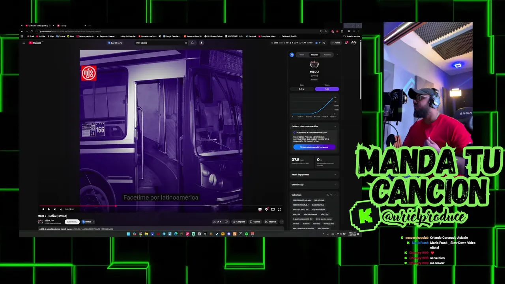
Task: Expand the Reddit Engagement section
Action: [335, 174]
